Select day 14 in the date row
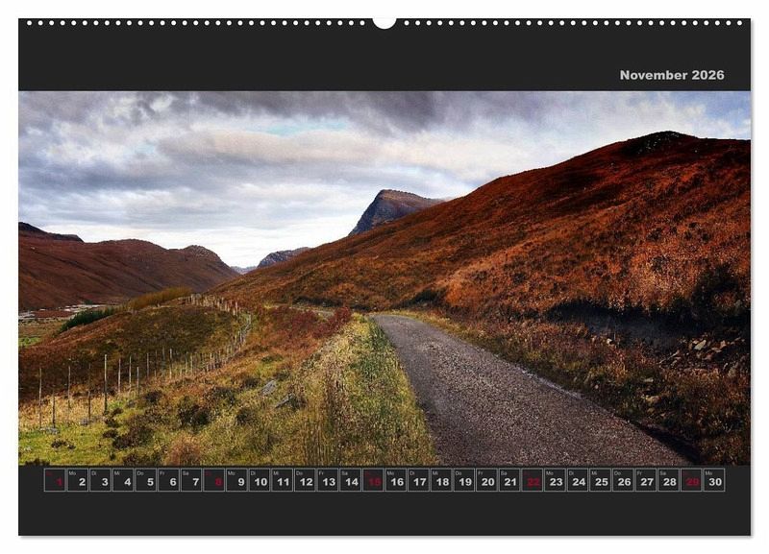Screen dimensions: 769x554 (350, 480)
